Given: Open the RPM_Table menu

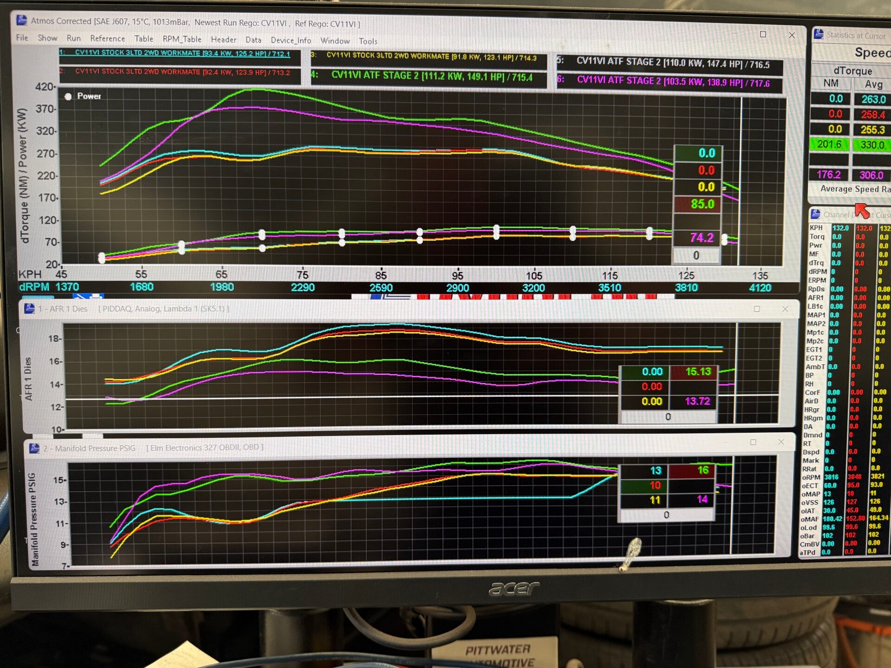Looking at the screenshot, I should pos(181,39).
